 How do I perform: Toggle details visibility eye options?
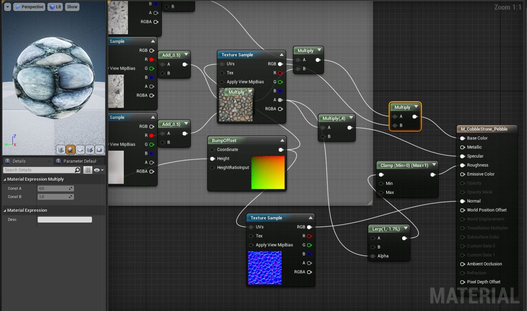coord(98,170)
